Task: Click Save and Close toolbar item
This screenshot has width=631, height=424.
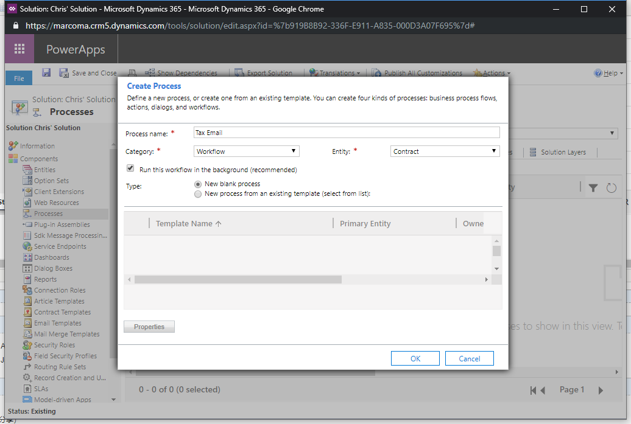Action: (88, 73)
